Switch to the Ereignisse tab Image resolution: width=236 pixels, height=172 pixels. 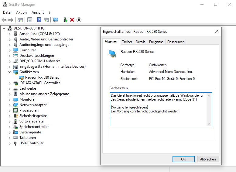point(156,42)
